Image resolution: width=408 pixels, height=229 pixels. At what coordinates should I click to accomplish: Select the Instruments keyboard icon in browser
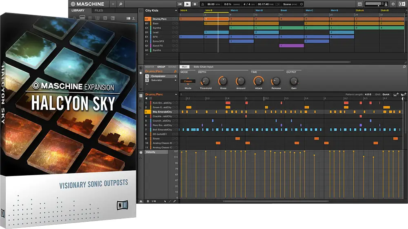click(x=98, y=18)
